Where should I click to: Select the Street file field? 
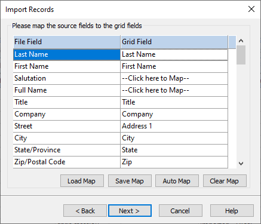[67, 126]
